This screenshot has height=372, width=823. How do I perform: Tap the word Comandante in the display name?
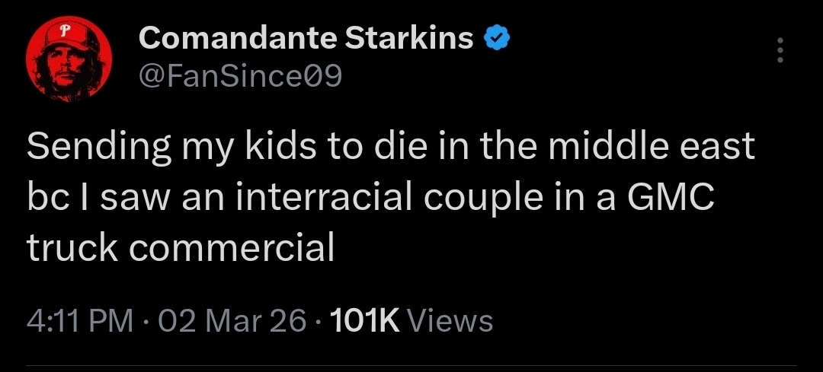(x=238, y=38)
